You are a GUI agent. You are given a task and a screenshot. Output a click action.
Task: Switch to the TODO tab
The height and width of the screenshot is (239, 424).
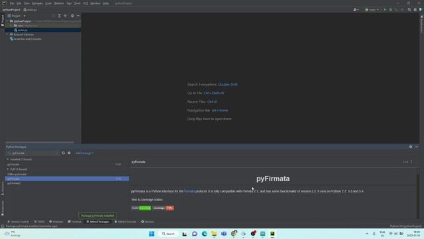(x=39, y=222)
